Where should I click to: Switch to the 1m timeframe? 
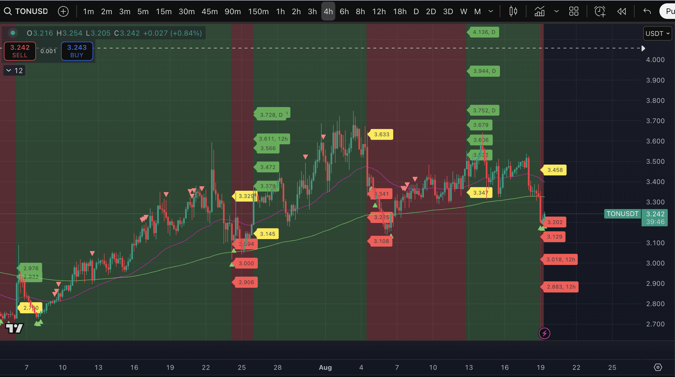tap(88, 11)
